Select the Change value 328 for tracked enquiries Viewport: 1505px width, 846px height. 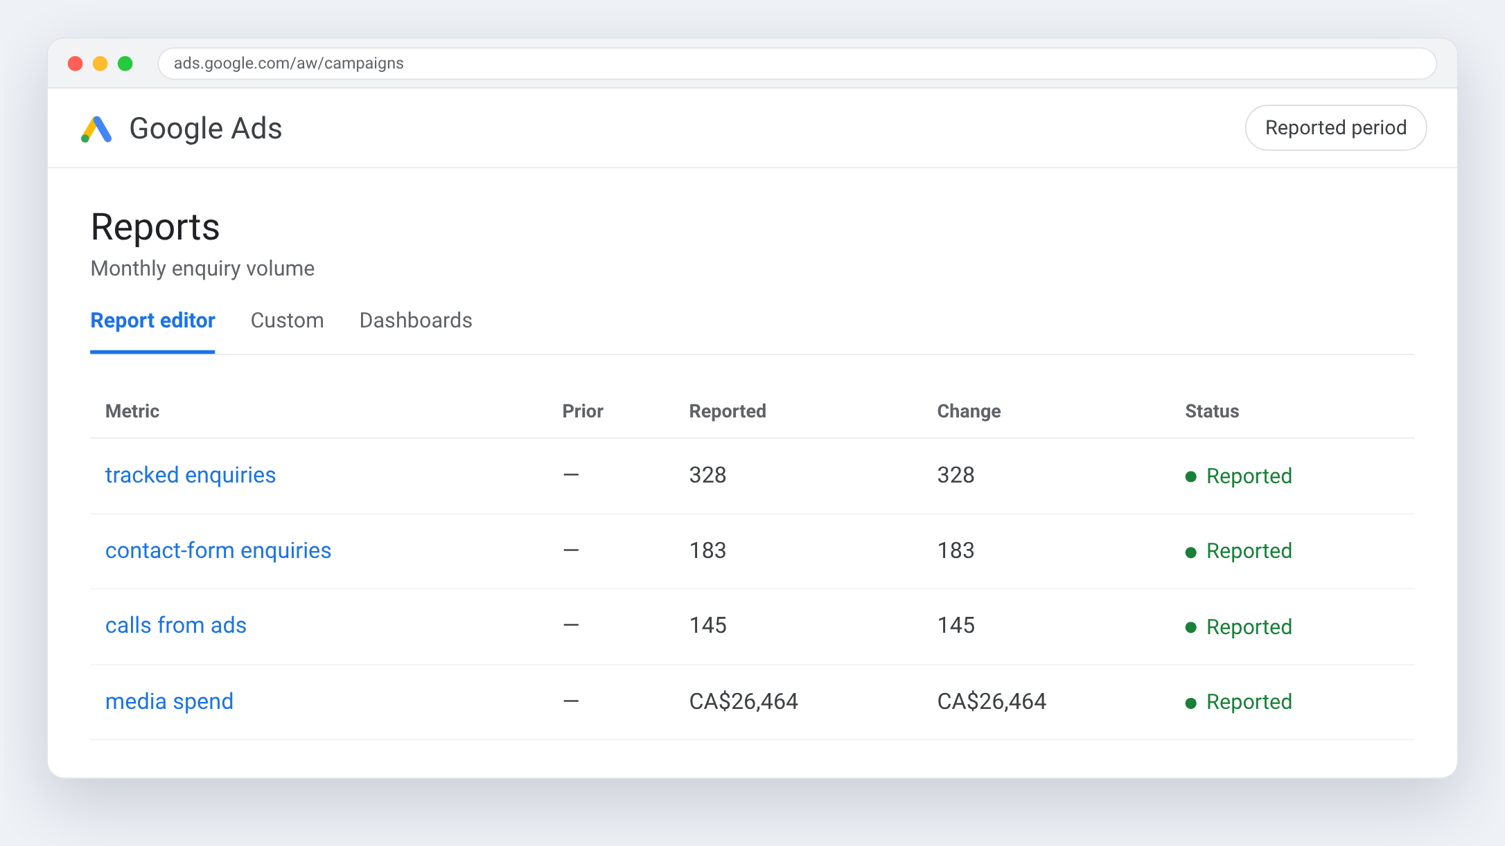coord(956,475)
